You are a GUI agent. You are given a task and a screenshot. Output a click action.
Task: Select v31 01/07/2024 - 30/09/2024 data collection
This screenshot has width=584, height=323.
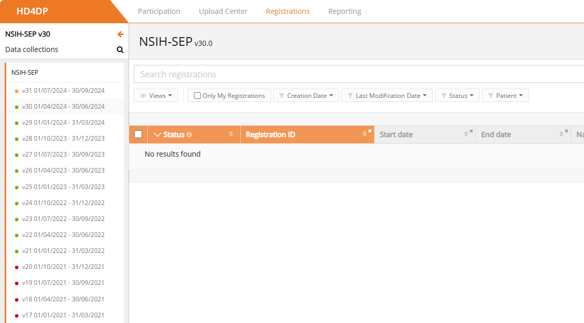pos(63,91)
